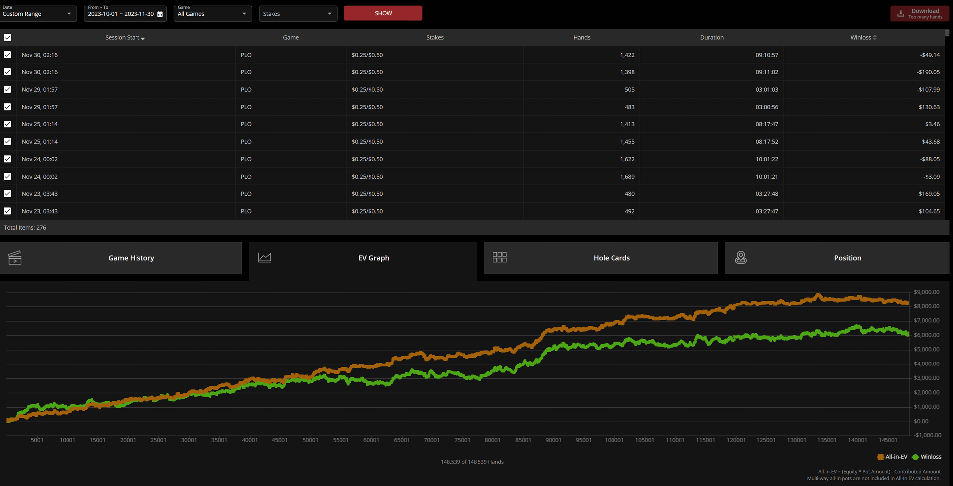Uncheck the session that won $169.05

click(x=8, y=194)
